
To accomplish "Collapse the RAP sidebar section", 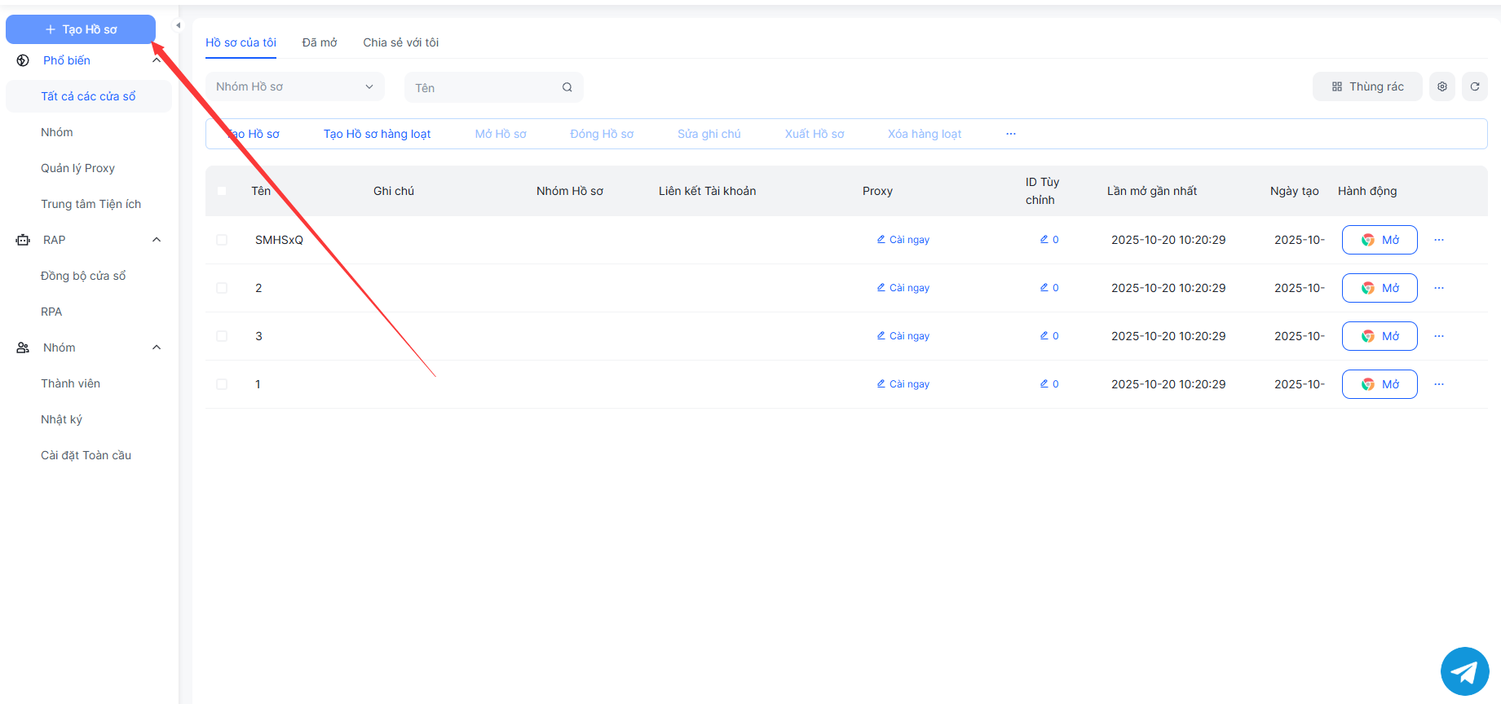I will 157,240.
